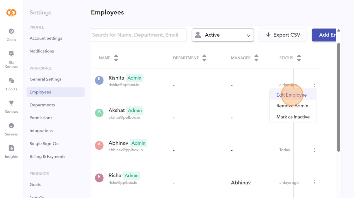The image size is (354, 198).
Task: Select Mark as Inactive menu option
Action: click(293, 117)
